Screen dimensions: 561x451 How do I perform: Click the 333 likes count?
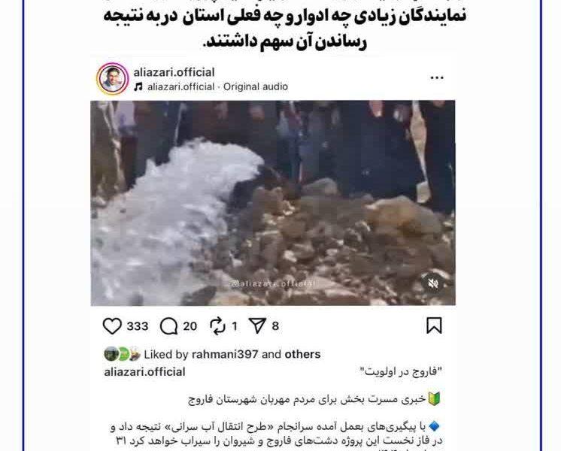coord(138,326)
